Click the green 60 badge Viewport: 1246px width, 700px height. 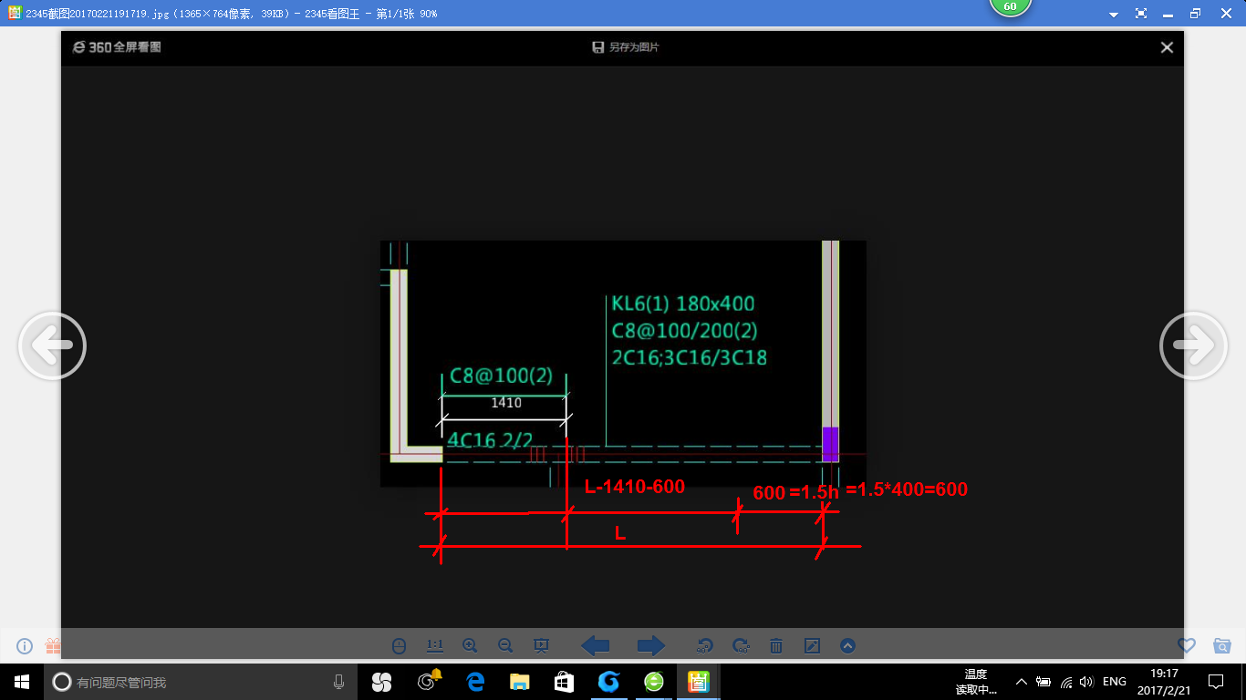pos(1010,6)
